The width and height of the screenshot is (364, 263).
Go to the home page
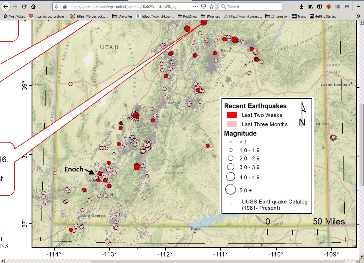coord(33,6)
